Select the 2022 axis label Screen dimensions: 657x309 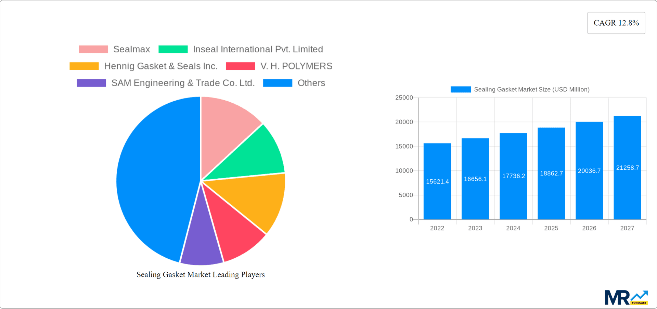tap(437, 228)
